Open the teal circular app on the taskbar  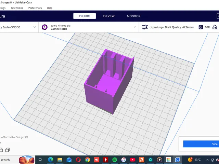(x=151, y=160)
